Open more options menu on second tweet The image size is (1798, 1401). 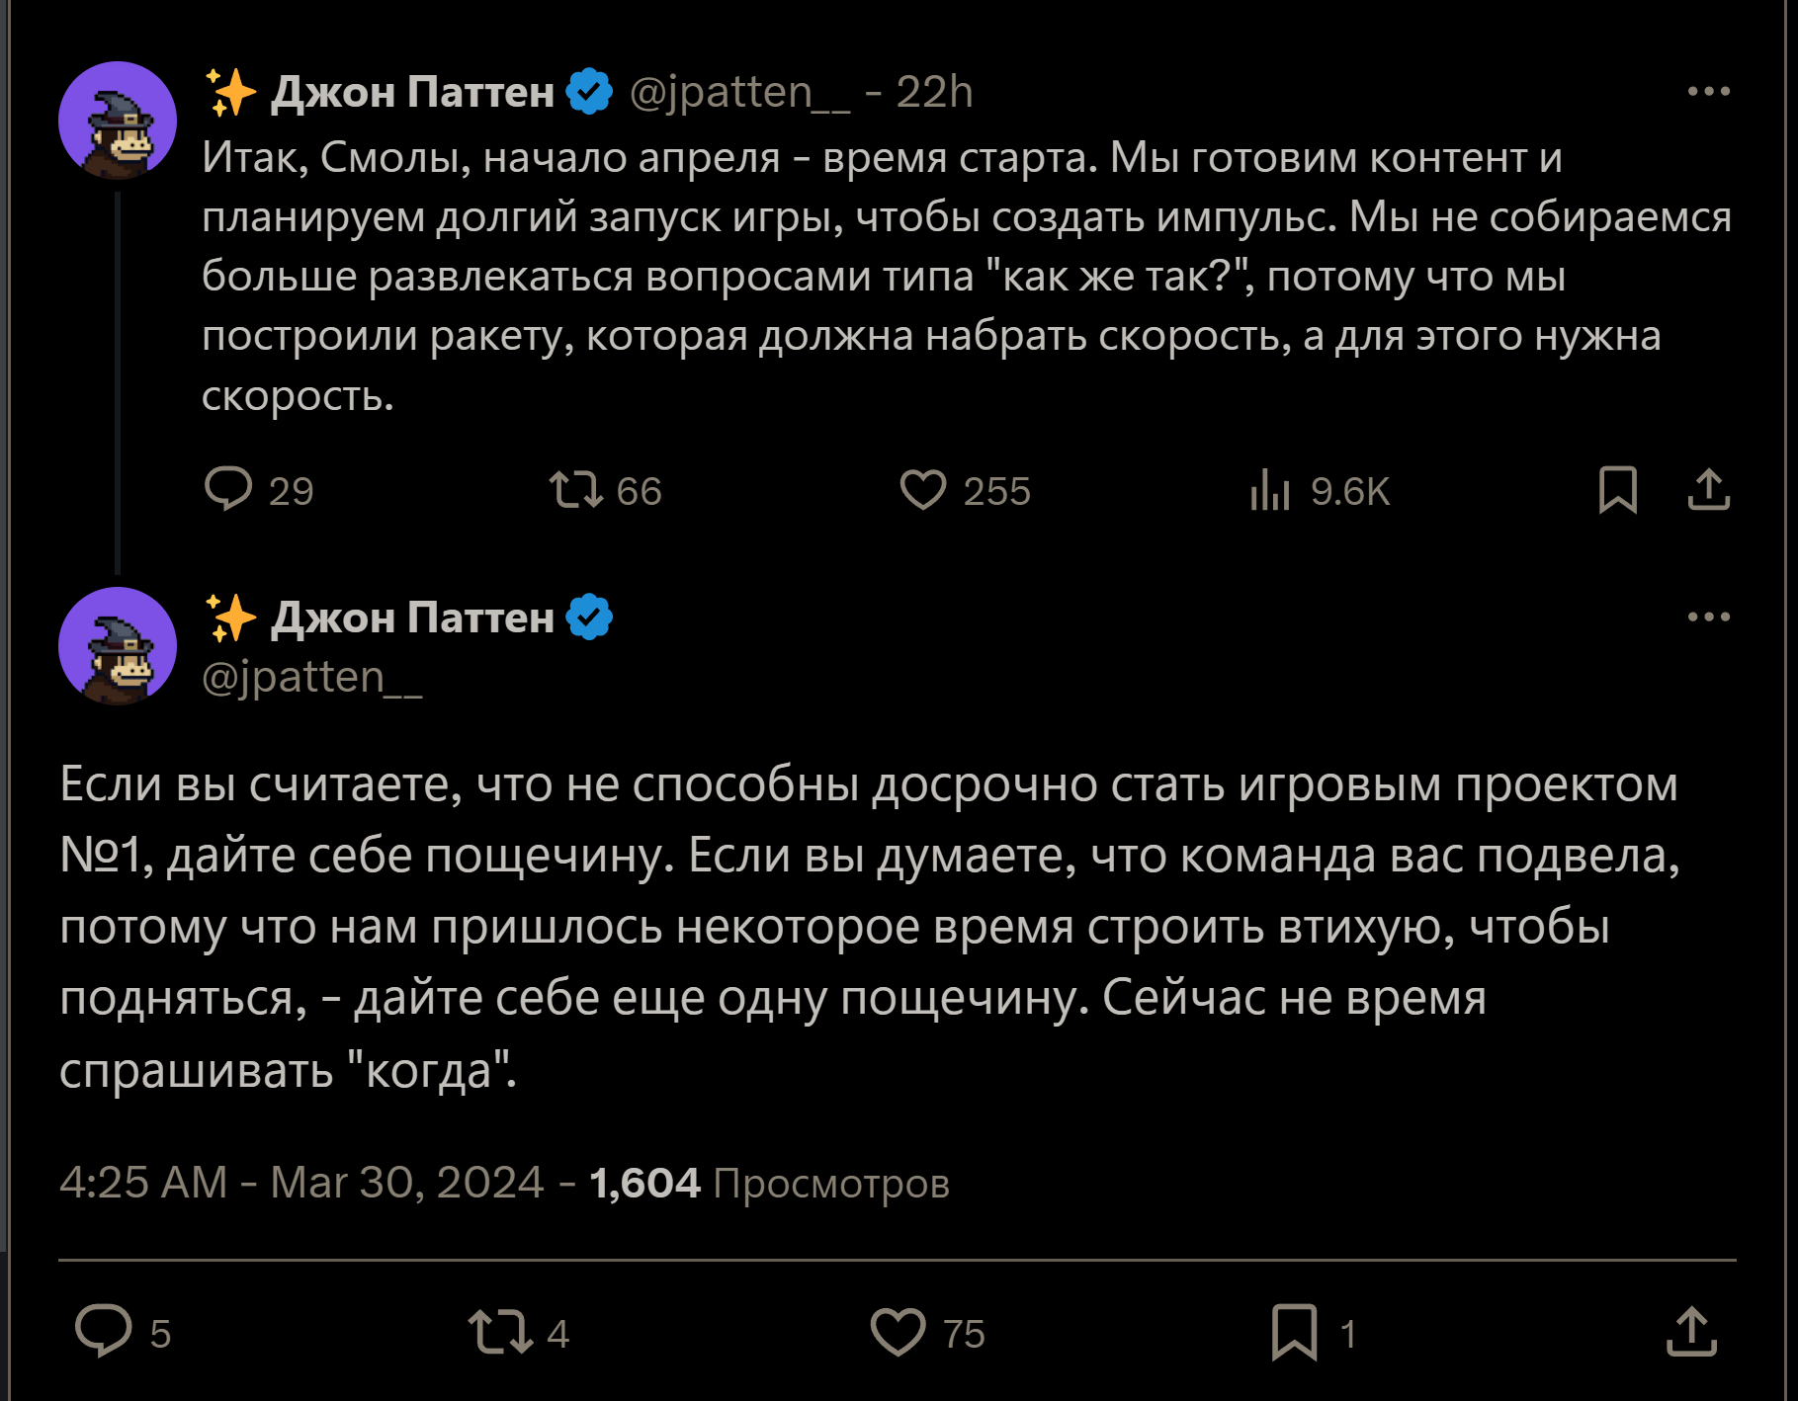[1708, 618]
